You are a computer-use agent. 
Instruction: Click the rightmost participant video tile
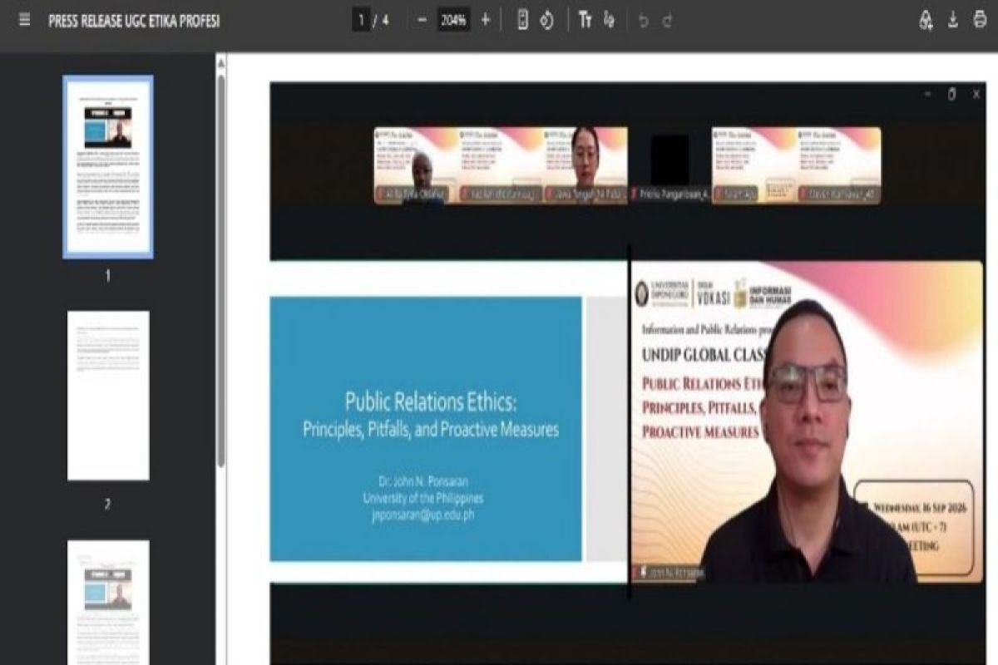(x=839, y=165)
